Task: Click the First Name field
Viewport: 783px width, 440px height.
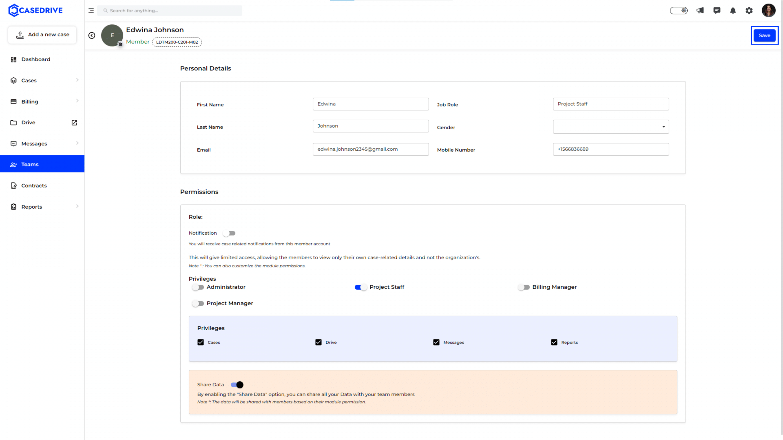Action: pos(371,104)
